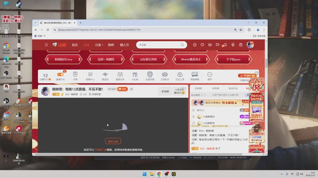318x178 pixels.
Task: Click the 重新加载 reload button
Action: coord(113,141)
